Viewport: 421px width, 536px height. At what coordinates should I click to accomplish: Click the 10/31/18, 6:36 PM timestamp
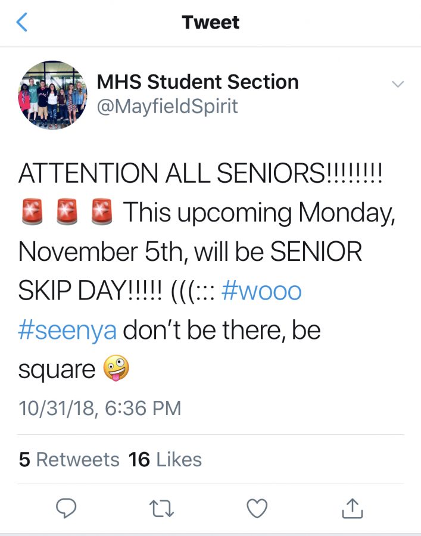tap(100, 408)
